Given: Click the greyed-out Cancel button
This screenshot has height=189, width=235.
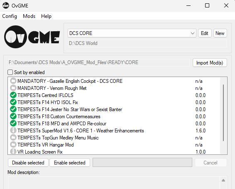Looking at the screenshot, I should (211, 162).
